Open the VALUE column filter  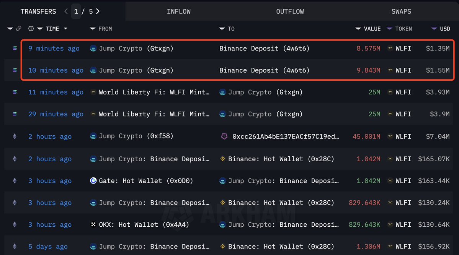[x=358, y=29]
